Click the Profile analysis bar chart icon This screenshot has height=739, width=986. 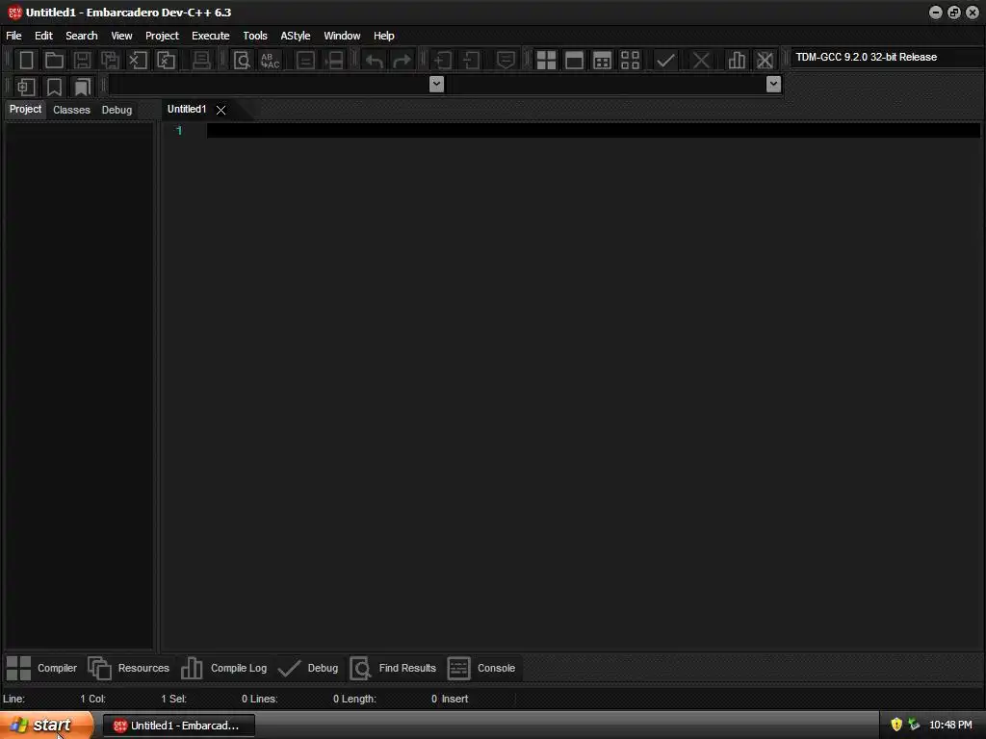pyautogui.click(x=737, y=61)
